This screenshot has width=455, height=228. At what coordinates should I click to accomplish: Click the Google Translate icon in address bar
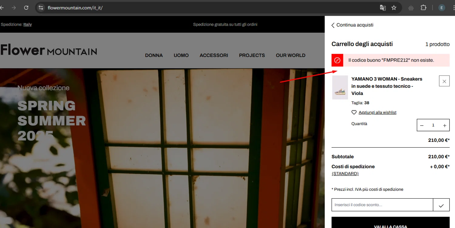(383, 8)
